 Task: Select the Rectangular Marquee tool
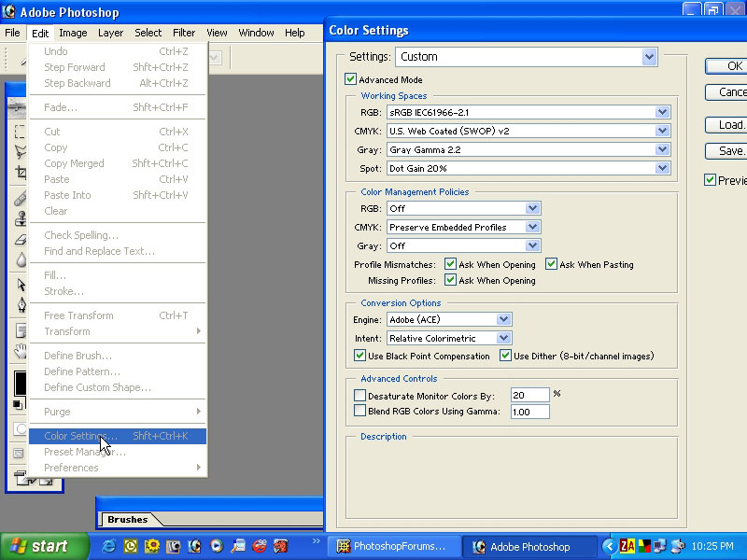pyautogui.click(x=21, y=132)
